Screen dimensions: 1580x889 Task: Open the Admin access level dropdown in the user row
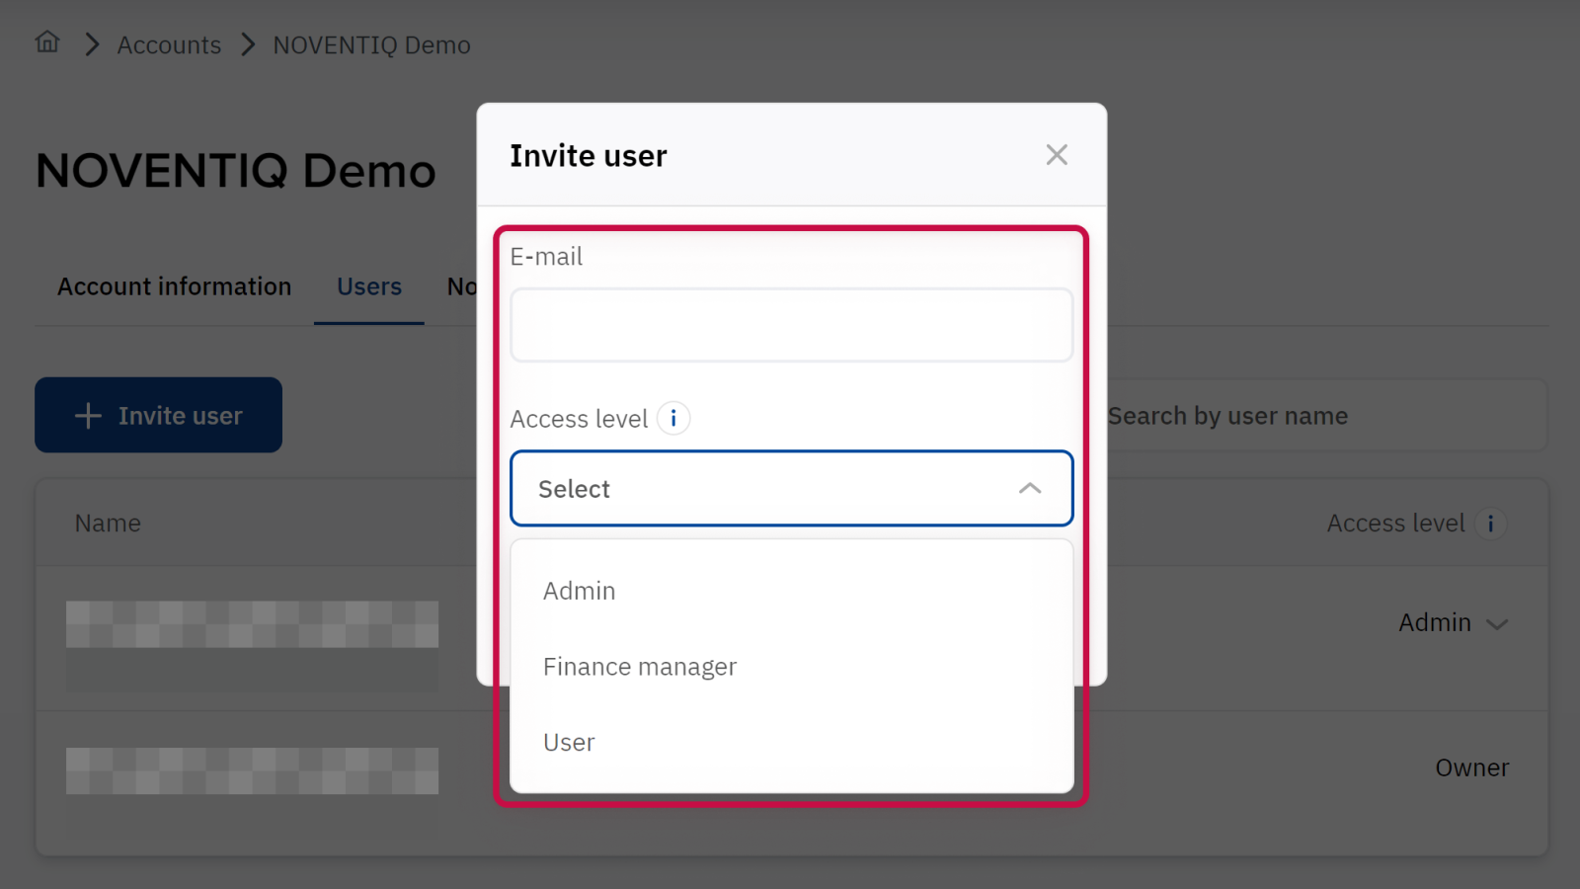click(1453, 623)
